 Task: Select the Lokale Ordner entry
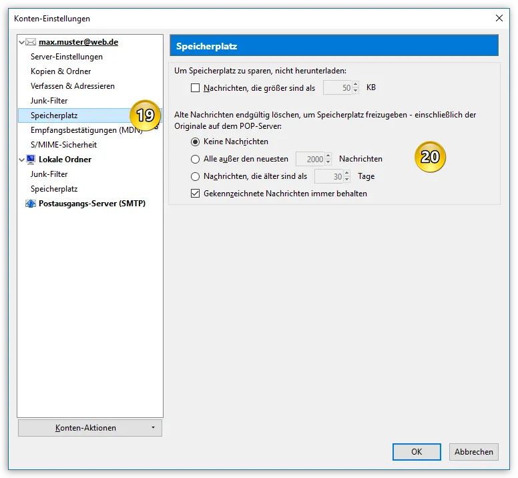(x=65, y=160)
